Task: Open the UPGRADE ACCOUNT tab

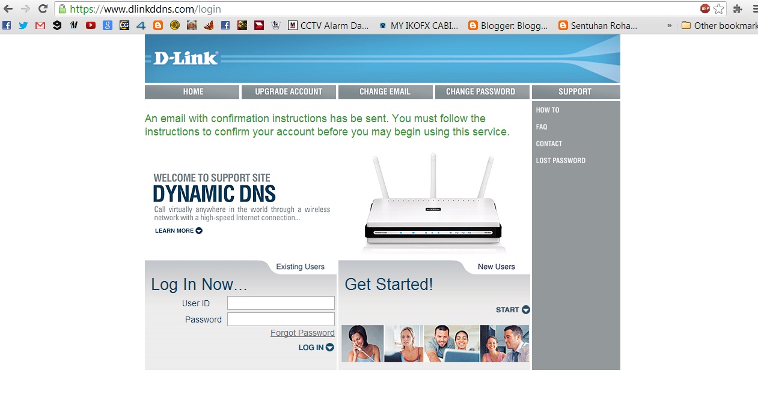Action: tap(289, 91)
